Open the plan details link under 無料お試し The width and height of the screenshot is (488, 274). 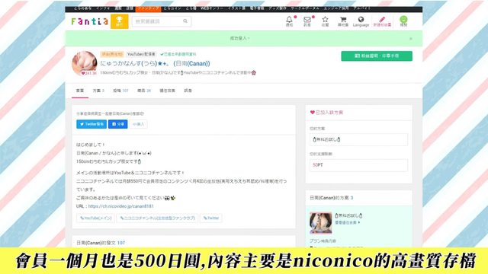click(348, 223)
